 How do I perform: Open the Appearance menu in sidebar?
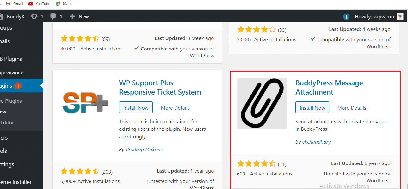(11, 72)
